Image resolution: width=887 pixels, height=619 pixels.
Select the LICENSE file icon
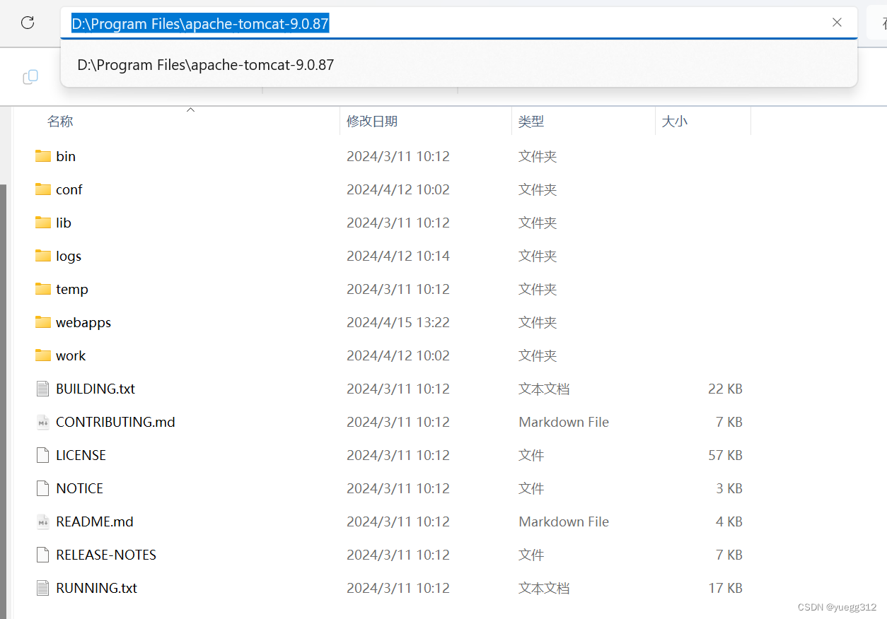pos(42,455)
